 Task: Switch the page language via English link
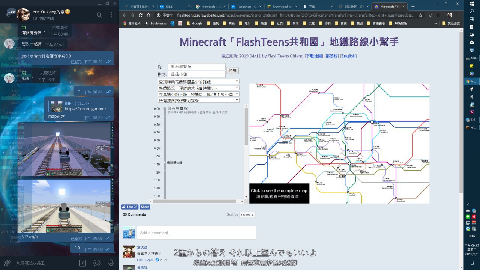[x=348, y=56]
